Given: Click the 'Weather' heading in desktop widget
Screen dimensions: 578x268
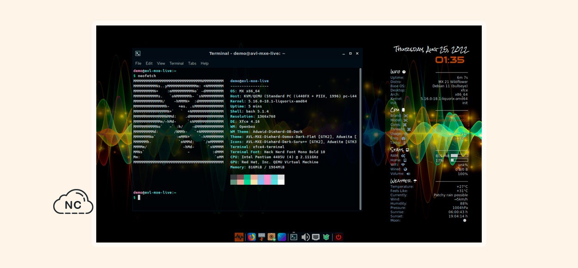Looking at the screenshot, I should (401, 181).
